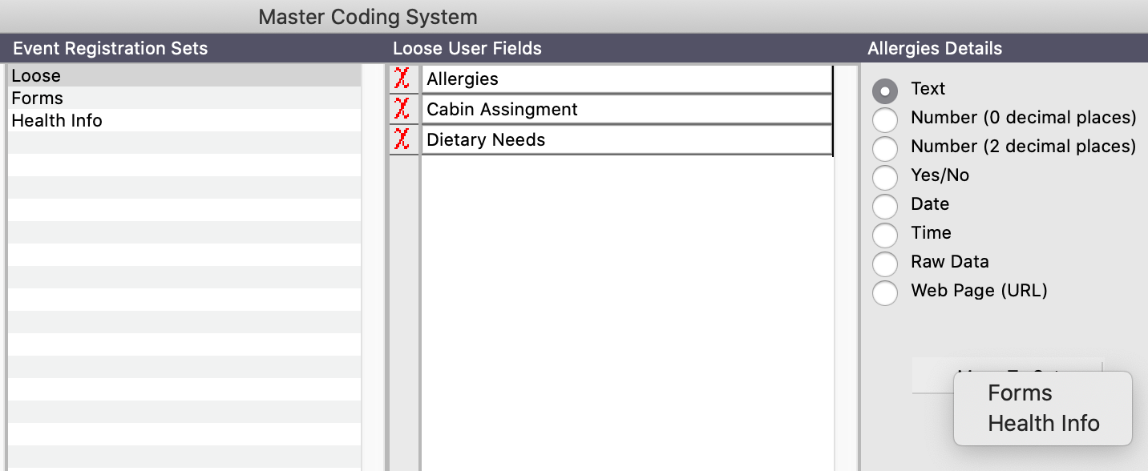Click the Allergies field name box
Image resolution: width=1148 pixels, height=471 pixels.
(x=625, y=78)
